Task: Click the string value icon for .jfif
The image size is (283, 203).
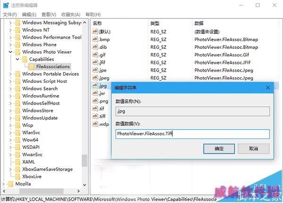Action: click(x=95, y=62)
